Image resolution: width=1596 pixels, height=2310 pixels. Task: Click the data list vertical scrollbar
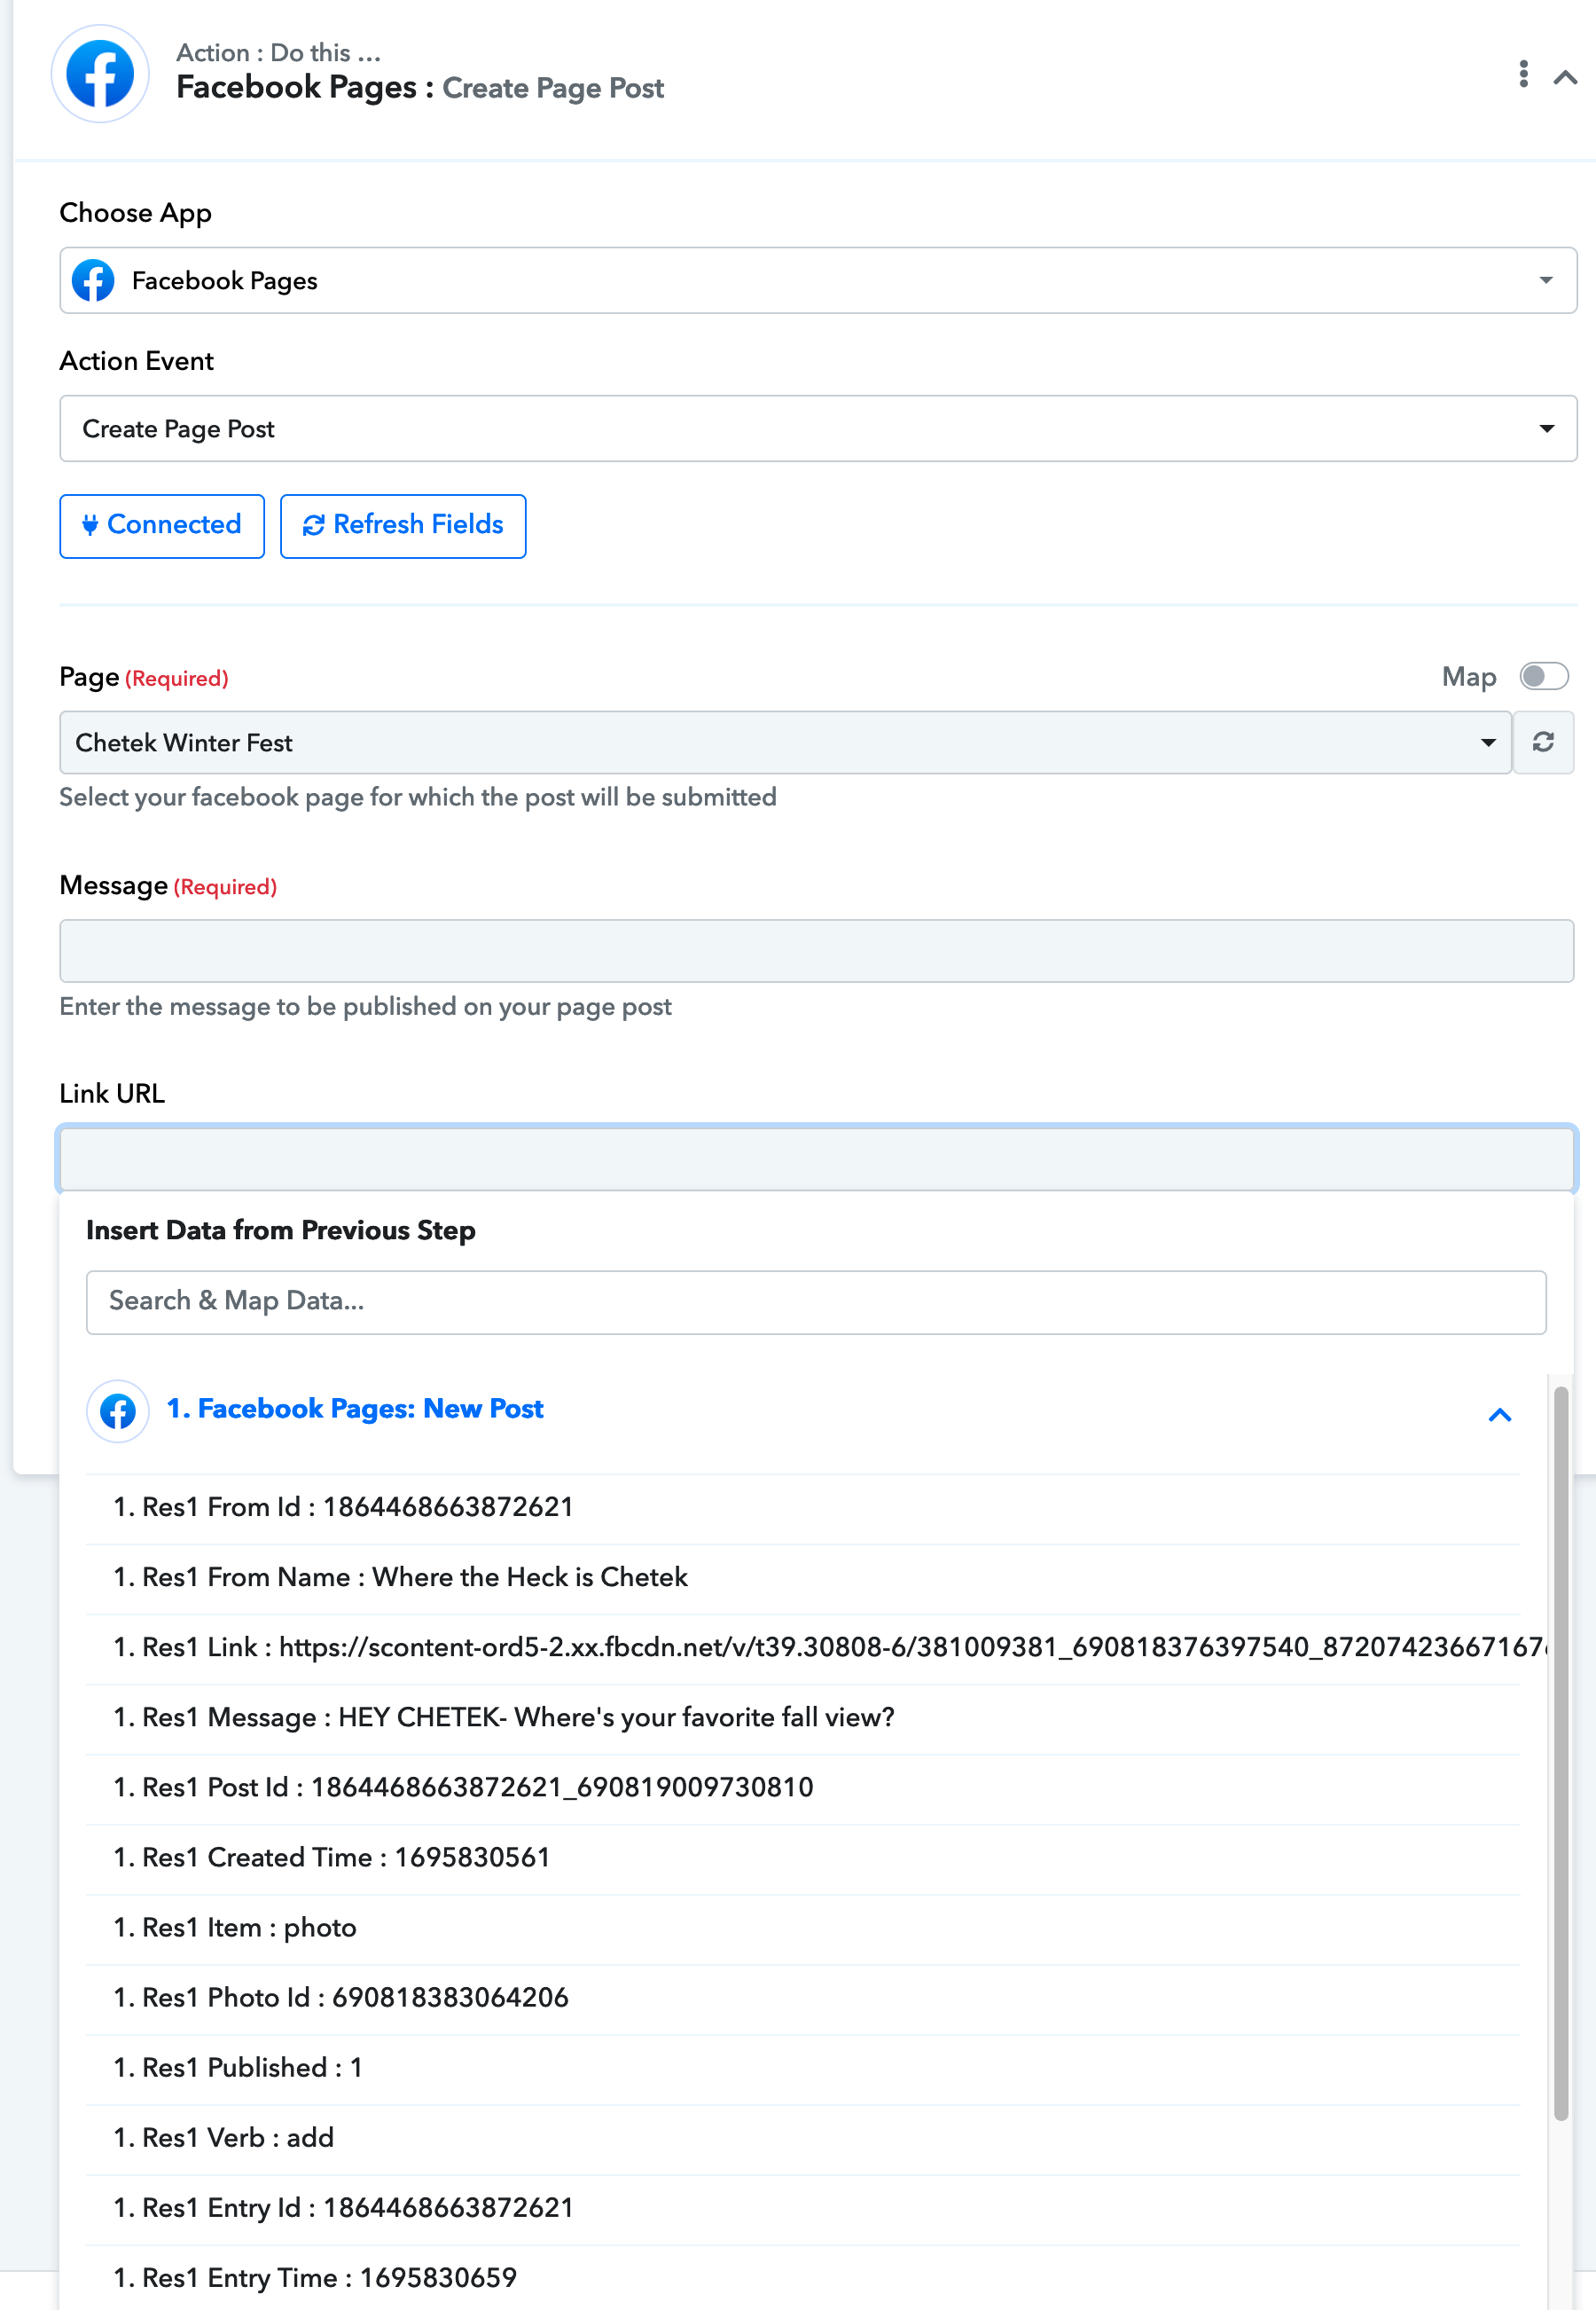pos(1560,1753)
